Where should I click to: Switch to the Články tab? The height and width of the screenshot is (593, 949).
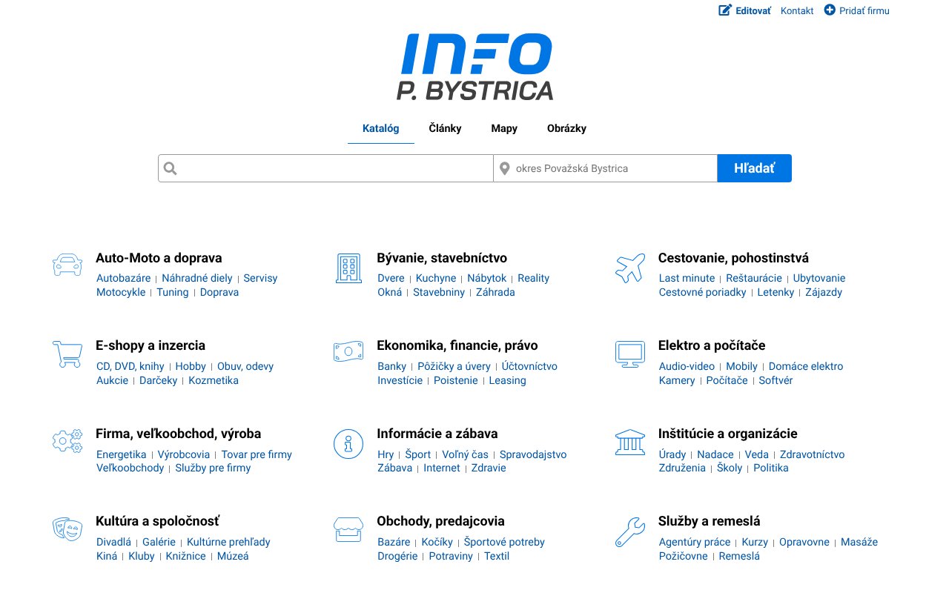[x=445, y=128]
